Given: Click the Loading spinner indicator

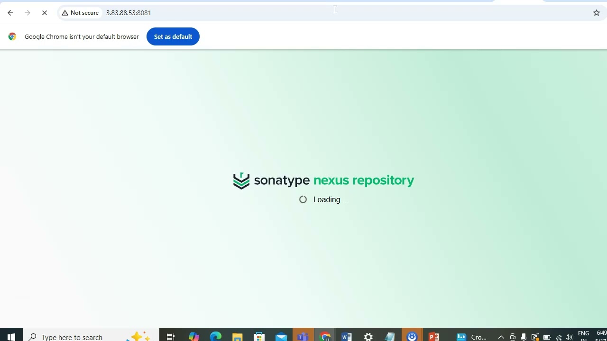Looking at the screenshot, I should (x=303, y=199).
